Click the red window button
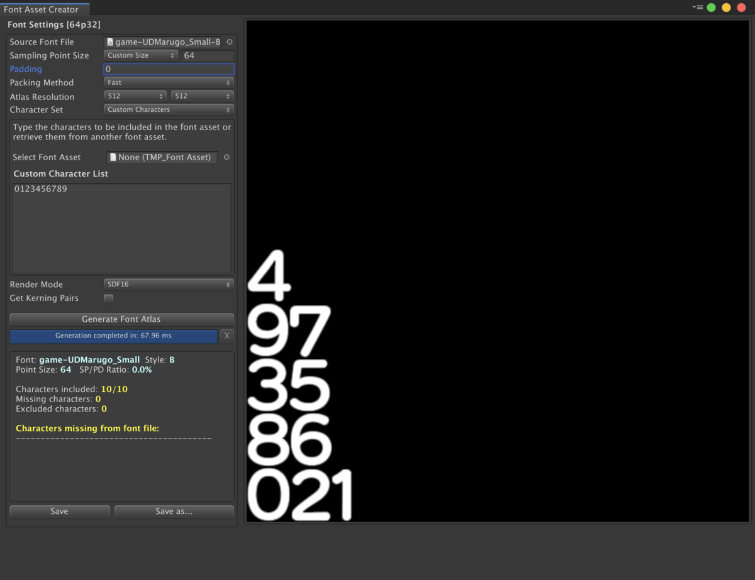Image resolution: width=755 pixels, height=580 pixels. point(742,8)
